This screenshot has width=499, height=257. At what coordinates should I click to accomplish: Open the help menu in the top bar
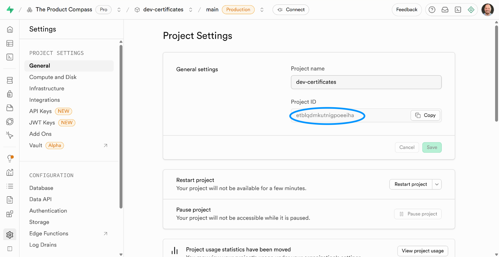pyautogui.click(x=432, y=9)
